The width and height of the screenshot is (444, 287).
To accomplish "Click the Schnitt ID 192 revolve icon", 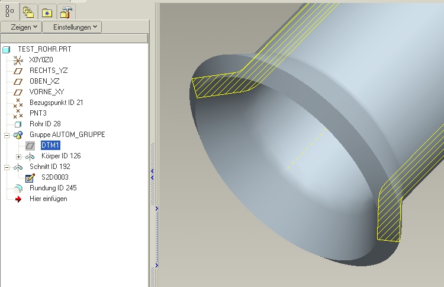I will click(18, 167).
